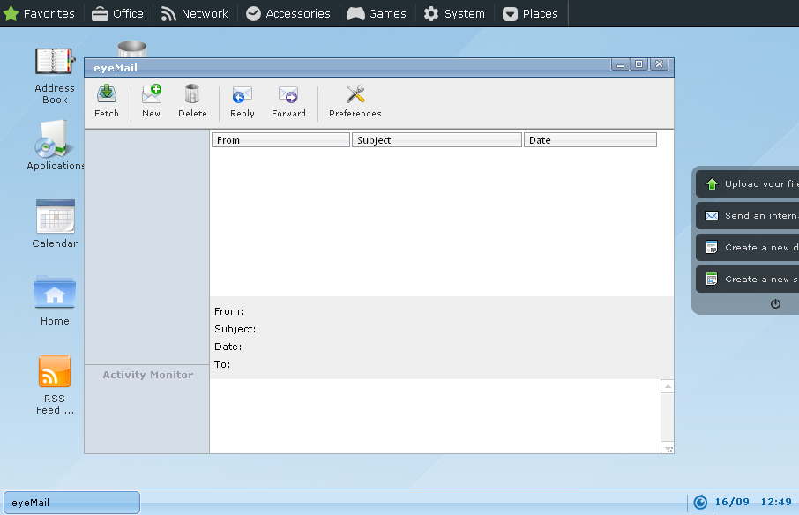The width and height of the screenshot is (799, 515).
Task: Sort messages by the From column
Action: coord(280,140)
